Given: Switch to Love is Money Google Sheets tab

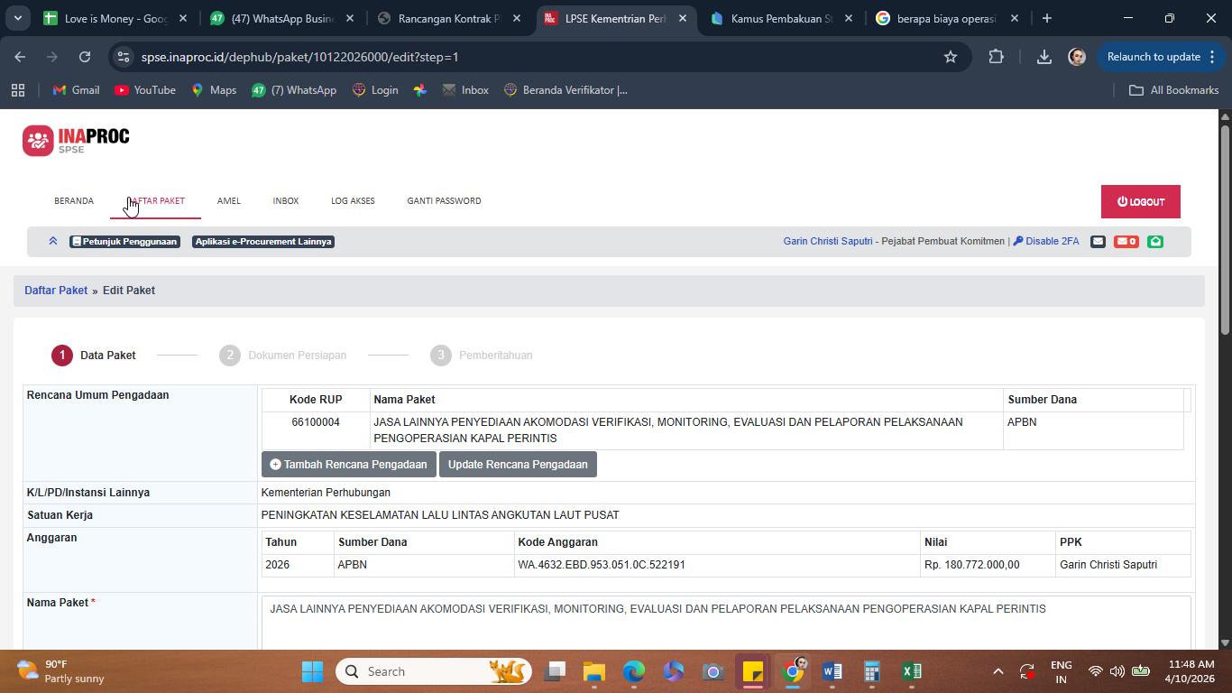Looking at the screenshot, I should tap(115, 18).
